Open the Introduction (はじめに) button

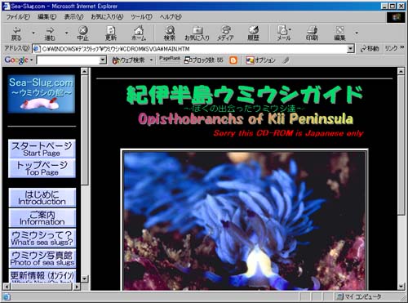[x=42, y=198]
